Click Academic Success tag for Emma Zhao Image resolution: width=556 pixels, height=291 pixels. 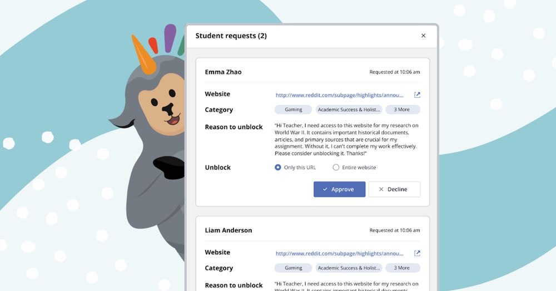tap(349, 110)
